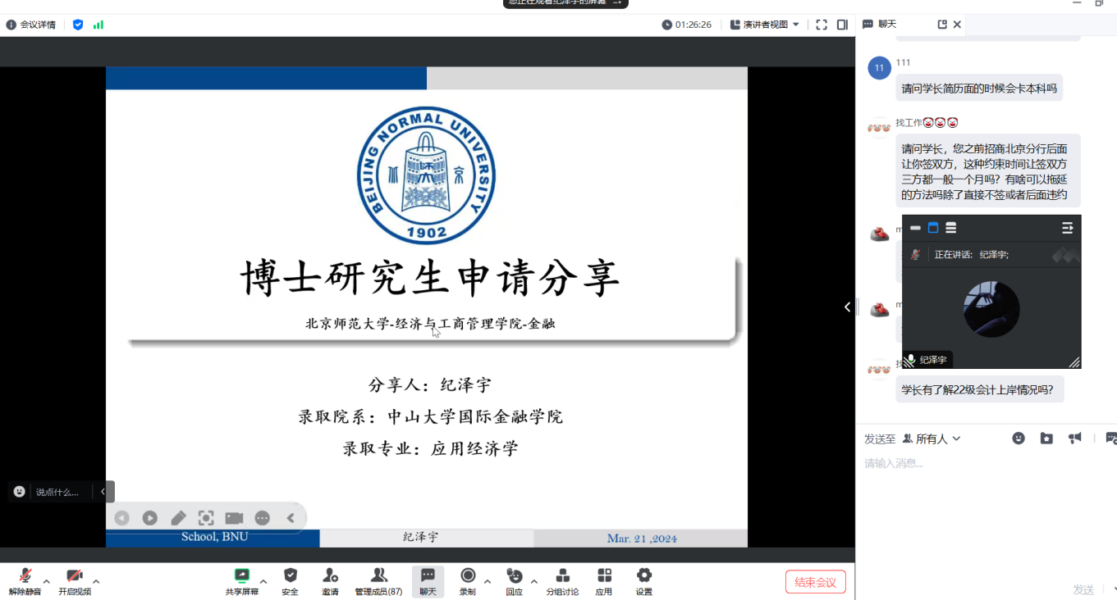
Task: Start 录制 (Recording)
Action: tap(469, 581)
